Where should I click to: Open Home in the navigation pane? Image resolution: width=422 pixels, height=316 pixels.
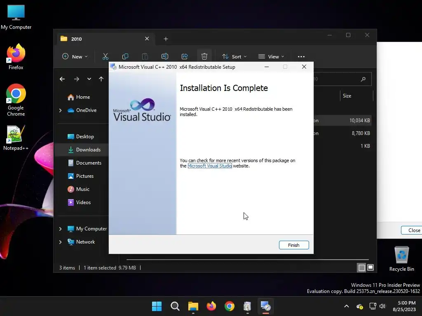(x=83, y=97)
